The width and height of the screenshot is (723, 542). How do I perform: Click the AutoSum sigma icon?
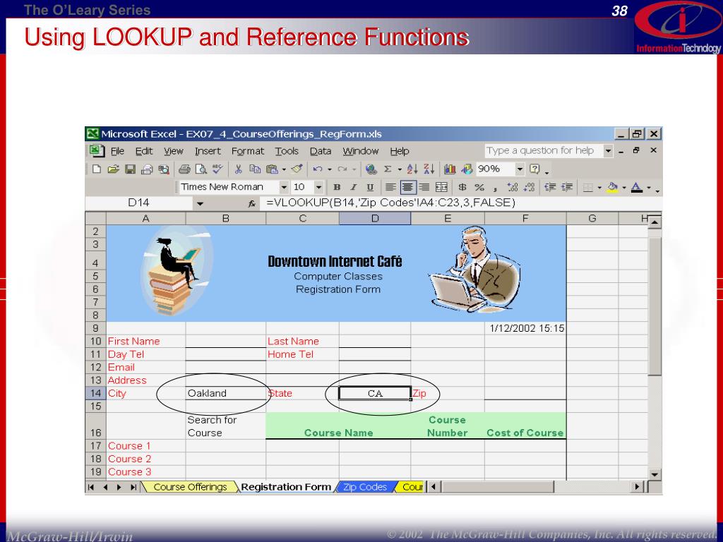(x=388, y=169)
